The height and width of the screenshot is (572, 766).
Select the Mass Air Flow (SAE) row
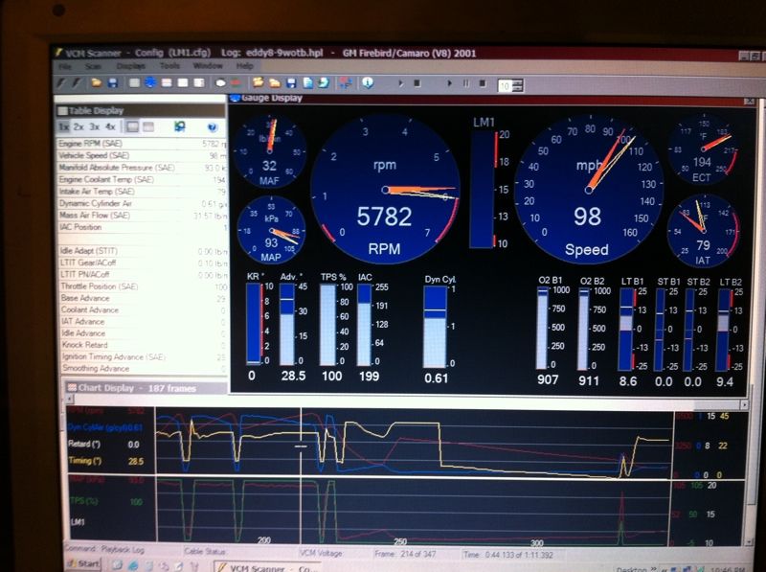[142, 216]
